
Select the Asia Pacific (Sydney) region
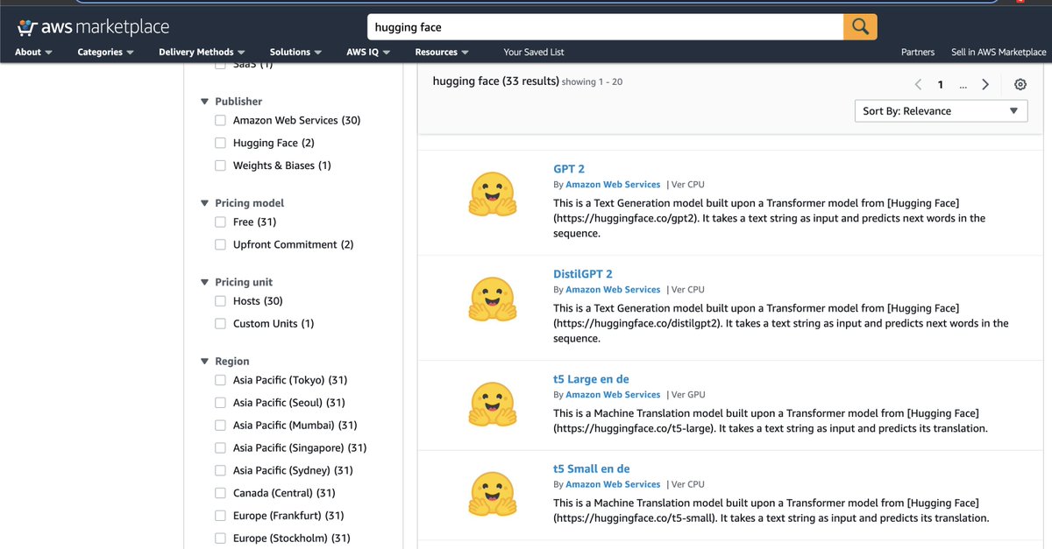(x=221, y=470)
